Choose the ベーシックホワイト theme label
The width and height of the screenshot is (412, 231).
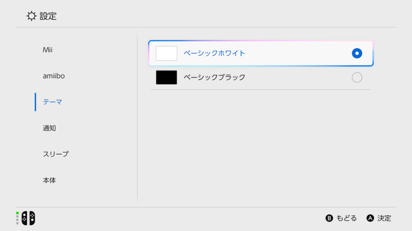[x=214, y=53]
